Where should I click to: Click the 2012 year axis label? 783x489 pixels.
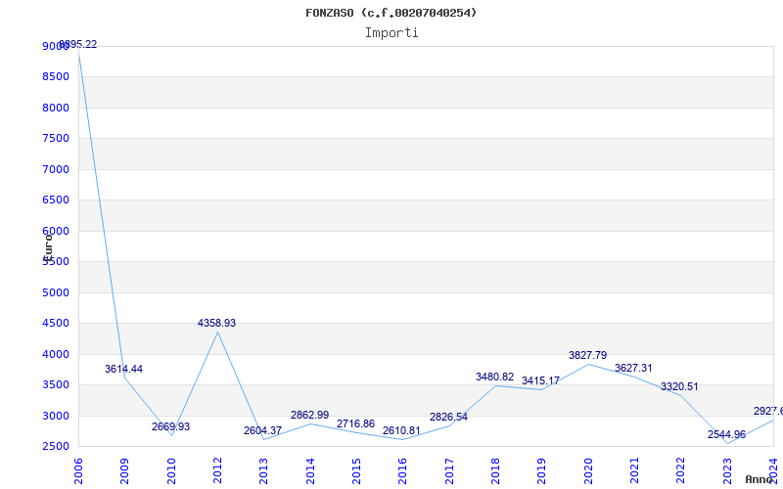tap(217, 470)
